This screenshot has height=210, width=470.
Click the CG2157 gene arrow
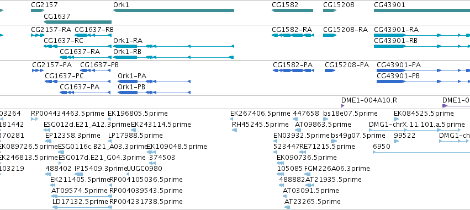click(38, 10)
